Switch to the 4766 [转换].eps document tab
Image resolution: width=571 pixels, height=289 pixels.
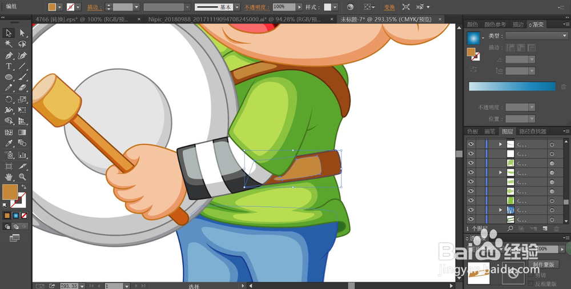pos(83,19)
